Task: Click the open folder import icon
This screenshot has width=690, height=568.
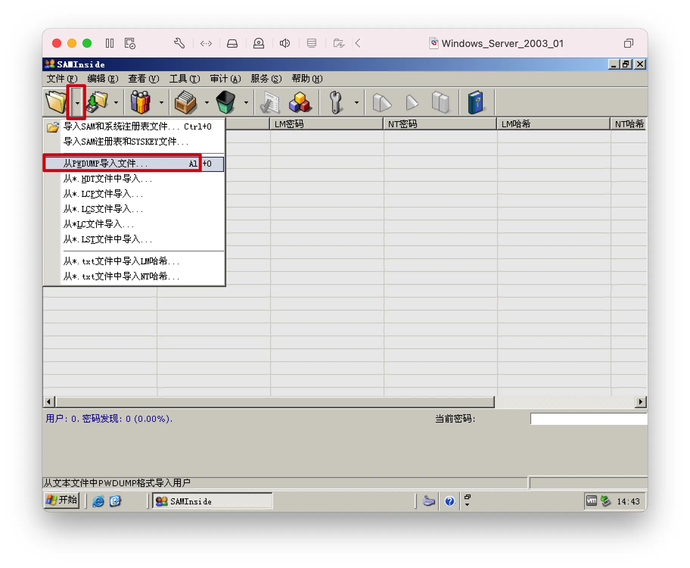Action: [56, 102]
